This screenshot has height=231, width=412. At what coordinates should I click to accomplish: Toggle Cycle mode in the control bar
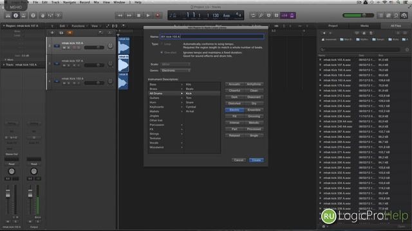[253, 15]
